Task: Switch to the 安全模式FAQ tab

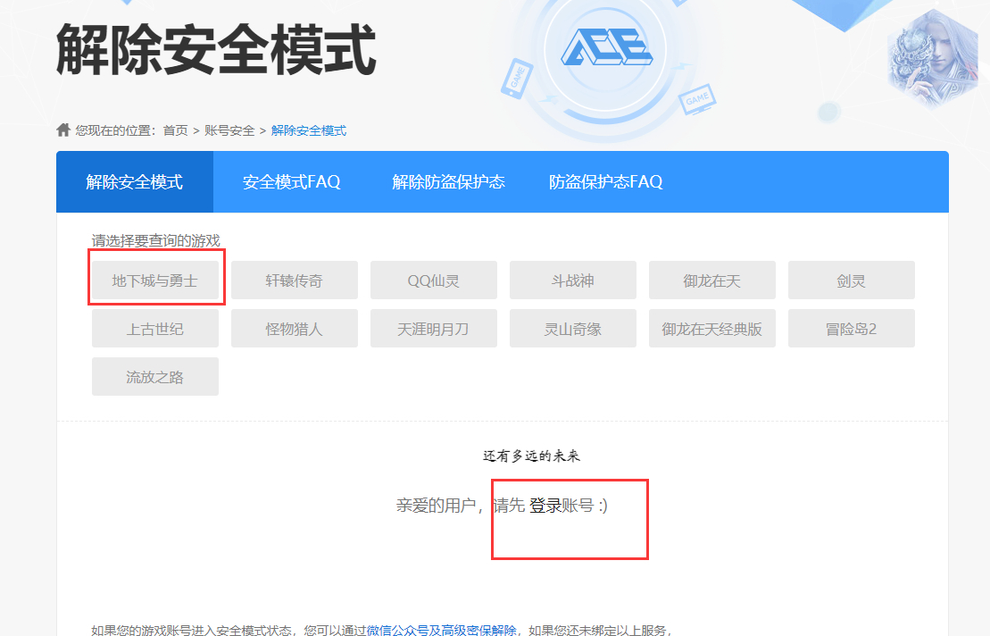Action: coord(290,181)
